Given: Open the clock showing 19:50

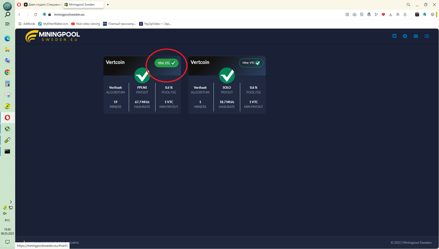Looking at the screenshot, I should tap(7, 230).
